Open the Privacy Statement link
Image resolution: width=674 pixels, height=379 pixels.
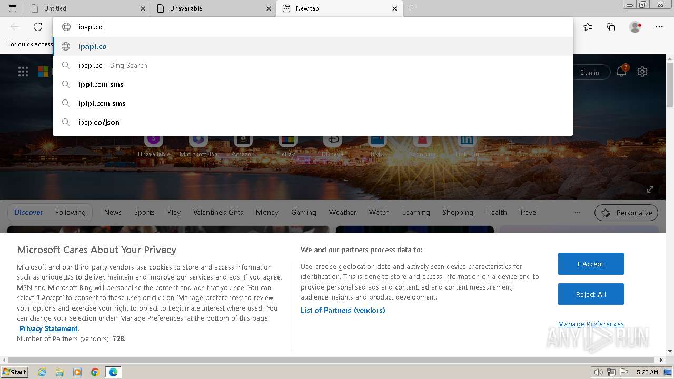[x=48, y=328]
